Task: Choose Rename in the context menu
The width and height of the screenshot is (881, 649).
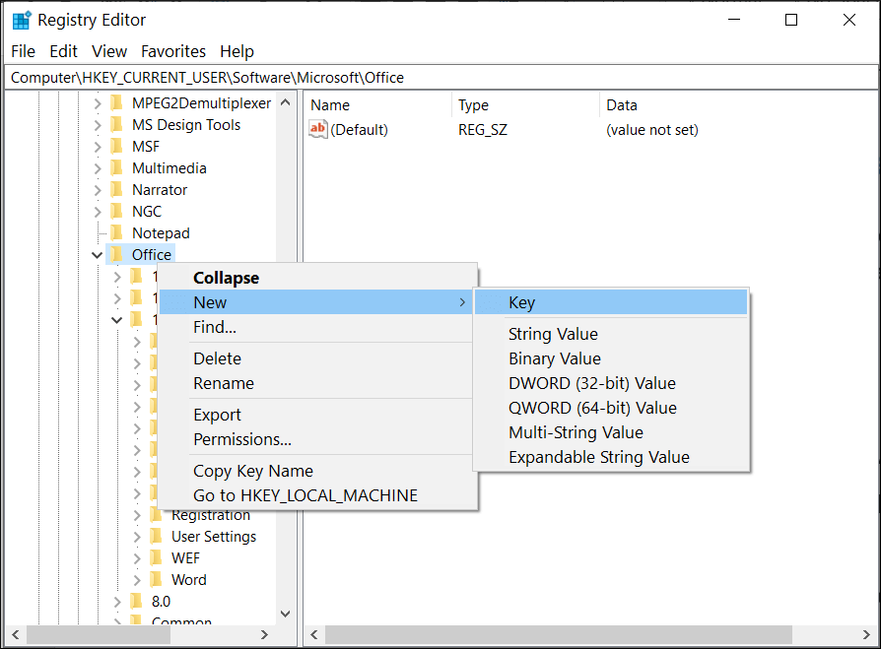Action: pos(317,383)
